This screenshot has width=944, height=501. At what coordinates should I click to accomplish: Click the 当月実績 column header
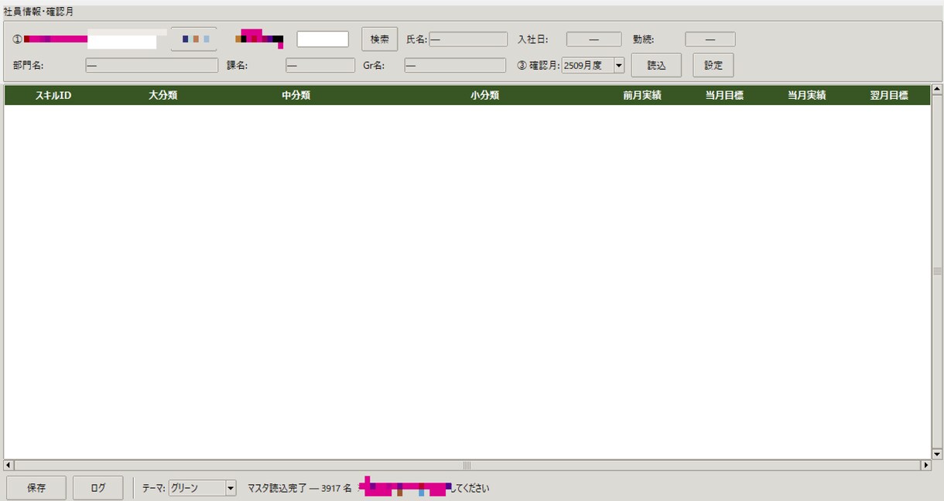point(806,95)
